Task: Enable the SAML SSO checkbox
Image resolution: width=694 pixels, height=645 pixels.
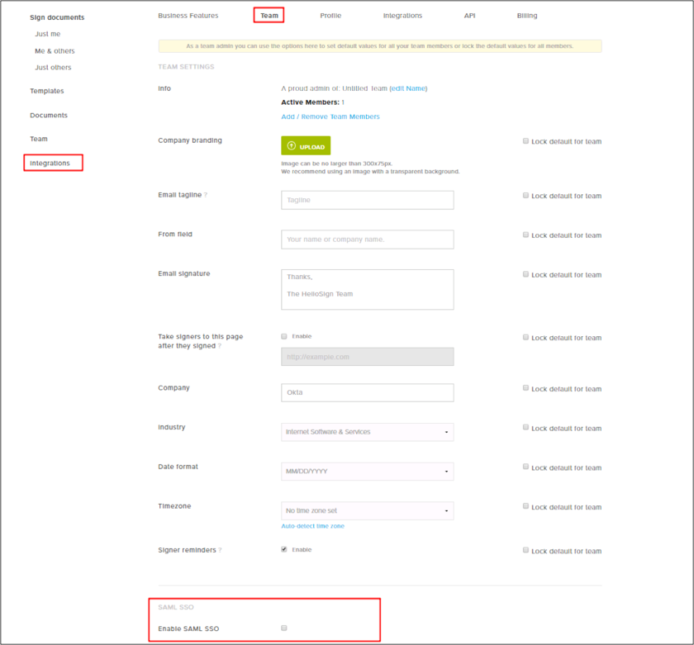Action: 284,628
